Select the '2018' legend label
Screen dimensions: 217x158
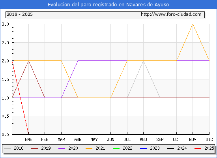(19, 148)
